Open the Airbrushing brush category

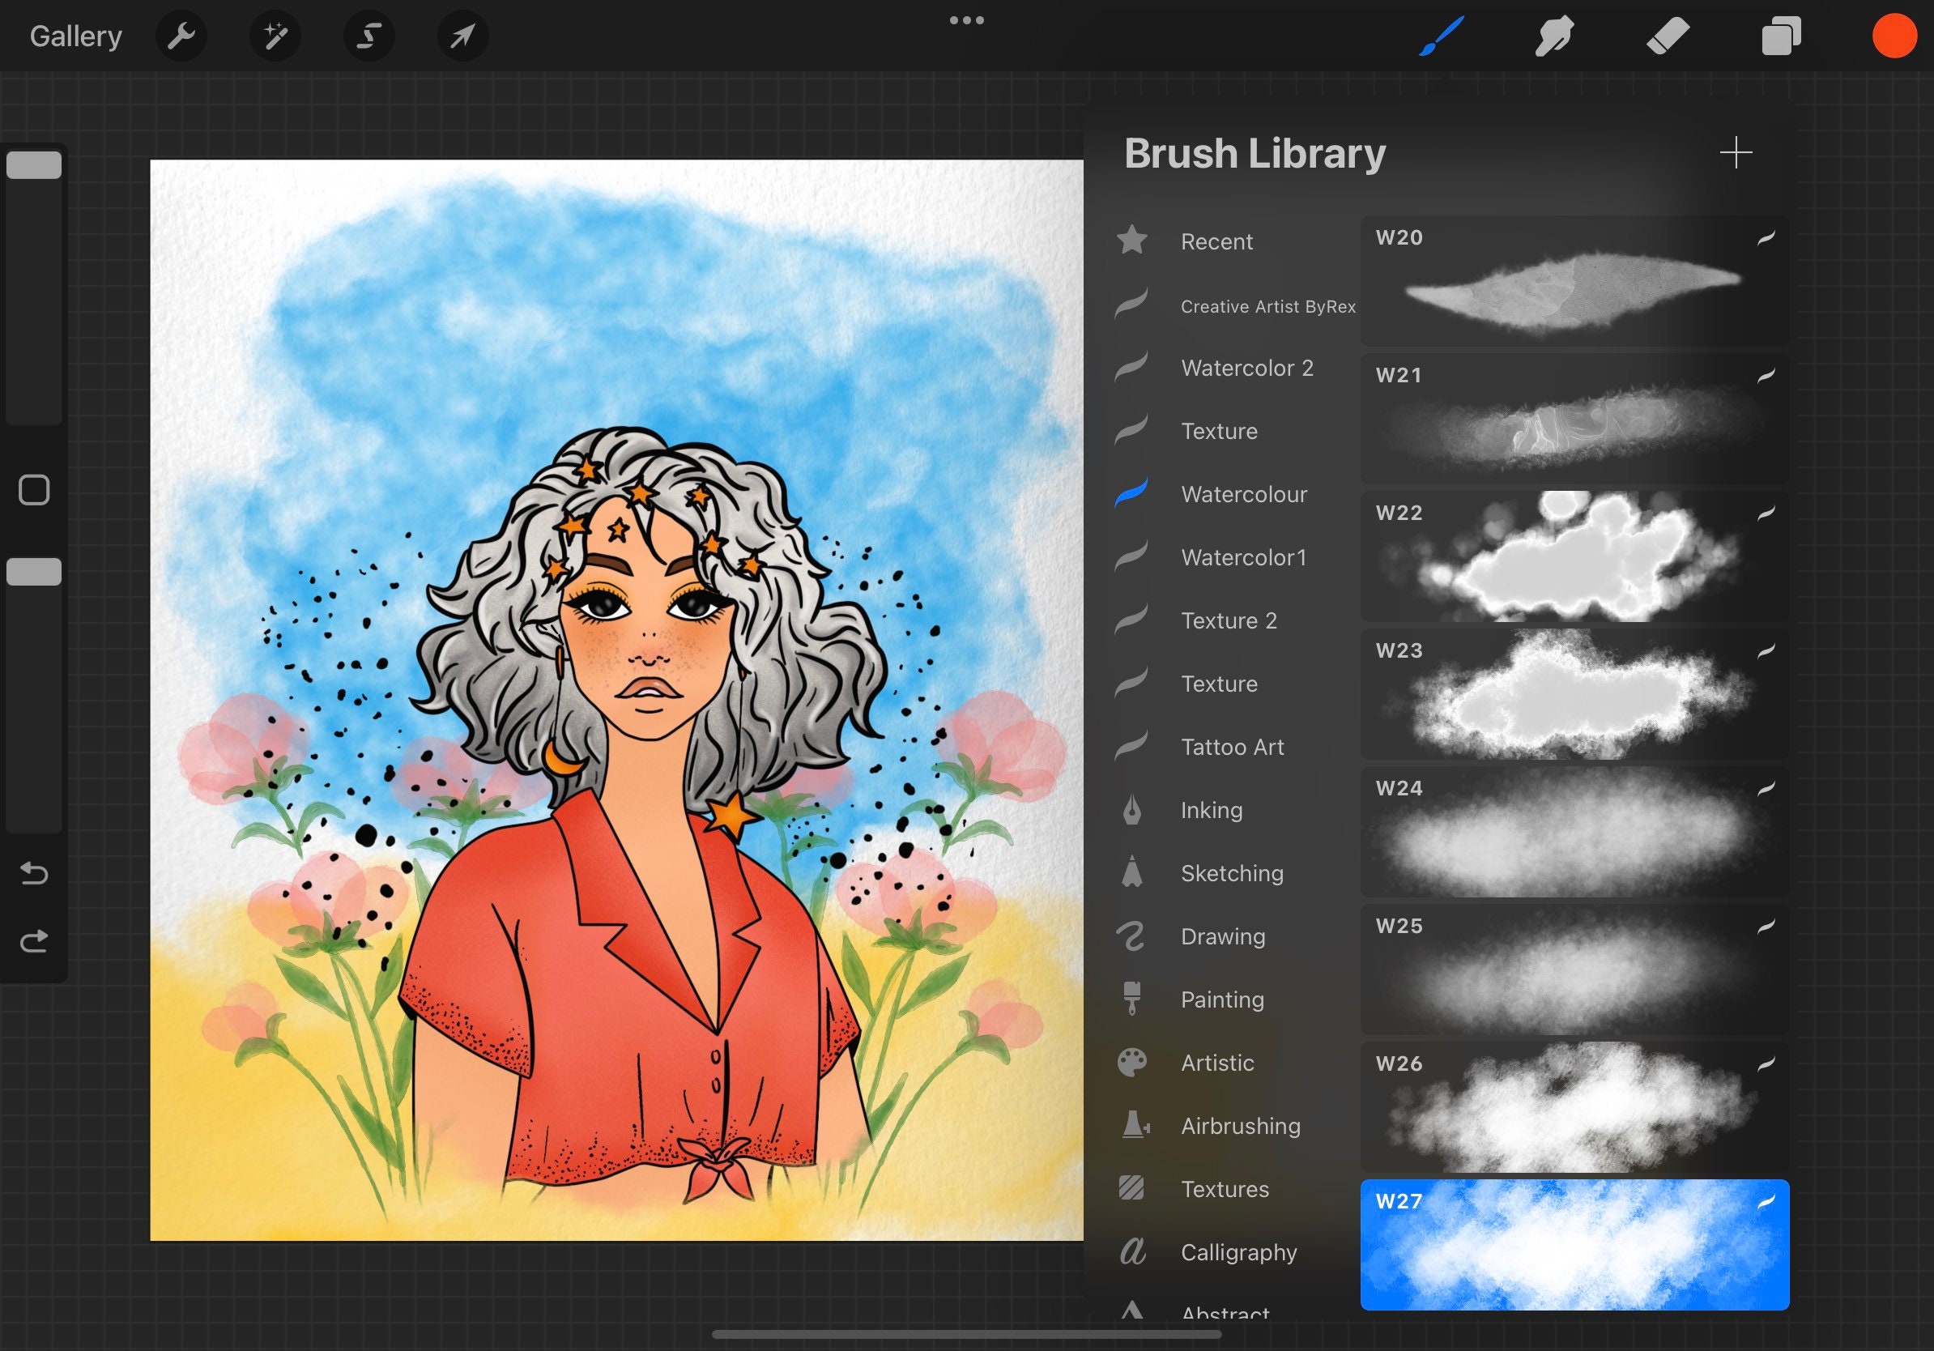(1241, 1126)
